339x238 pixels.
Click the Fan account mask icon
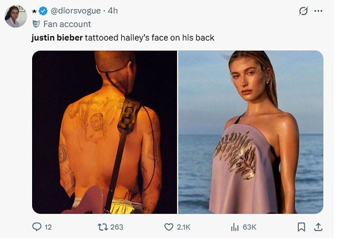pos(36,24)
